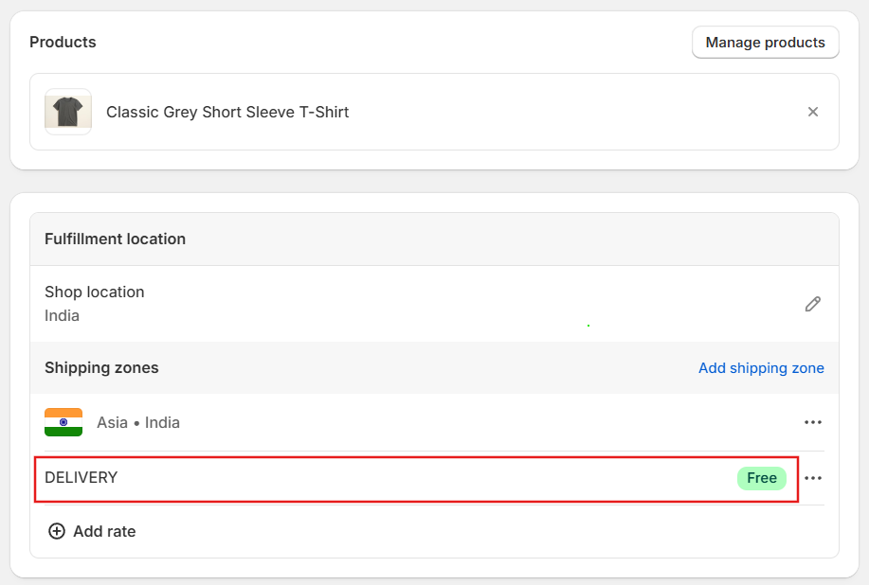This screenshot has height=585, width=869.
Task: Click Add shipping zone link
Action: [761, 368]
